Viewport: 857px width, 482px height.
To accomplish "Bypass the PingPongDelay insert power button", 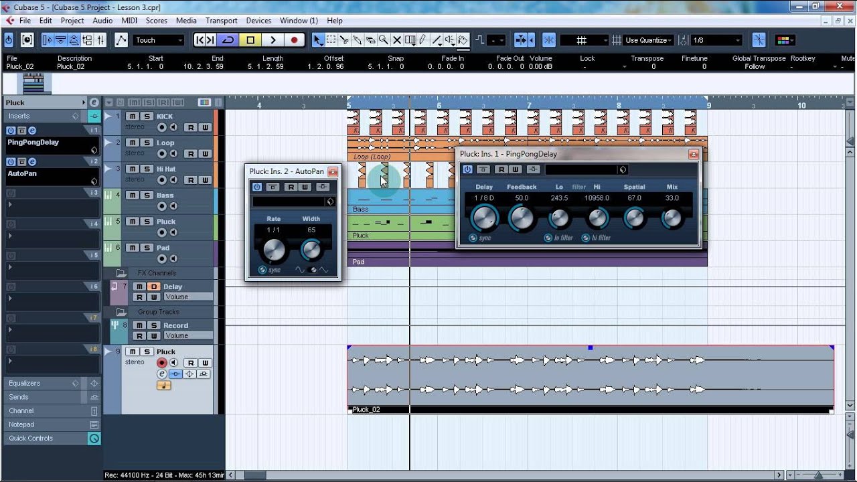I will [11, 131].
